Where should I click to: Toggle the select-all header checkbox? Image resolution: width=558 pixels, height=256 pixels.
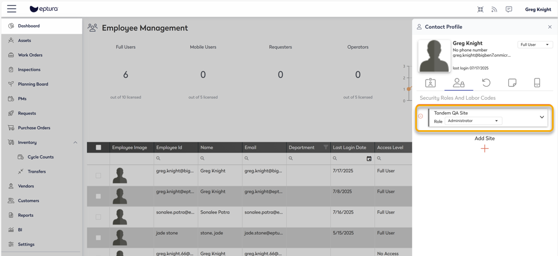tap(99, 148)
